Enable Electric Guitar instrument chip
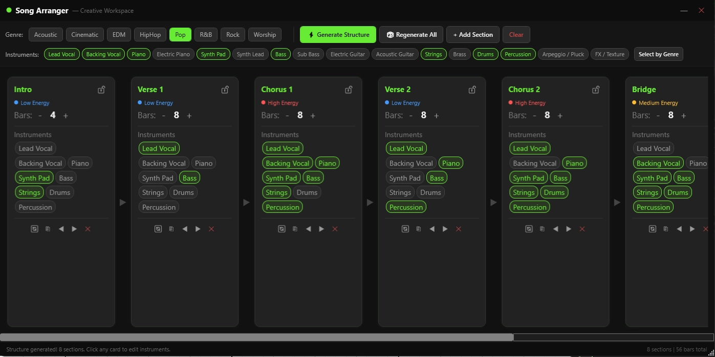This screenshot has width=715, height=357. [348, 54]
